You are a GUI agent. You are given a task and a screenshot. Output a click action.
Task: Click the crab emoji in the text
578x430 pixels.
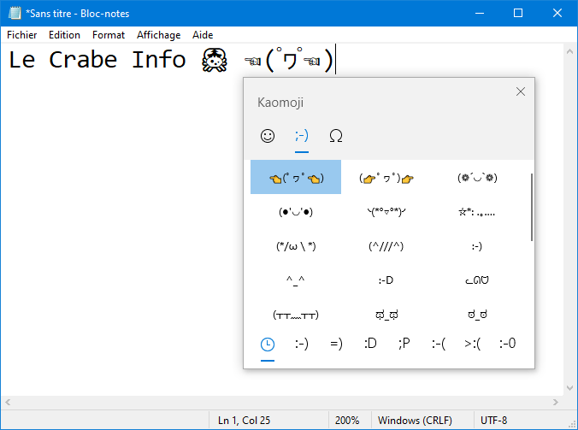214,60
